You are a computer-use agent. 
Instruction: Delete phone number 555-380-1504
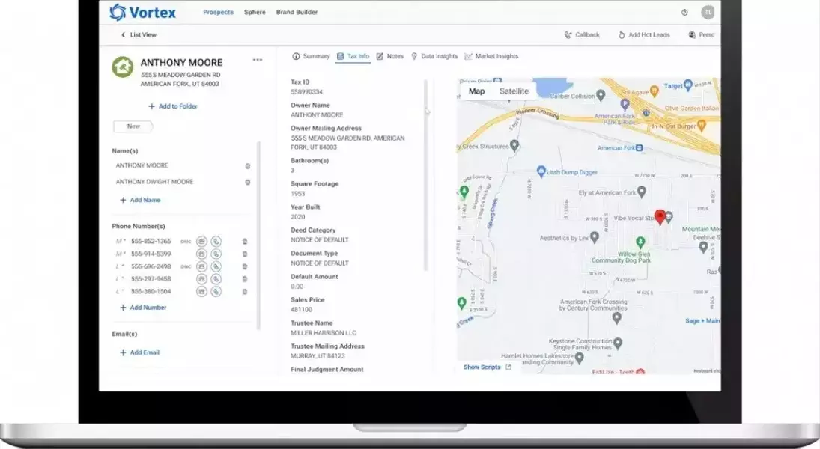click(245, 291)
